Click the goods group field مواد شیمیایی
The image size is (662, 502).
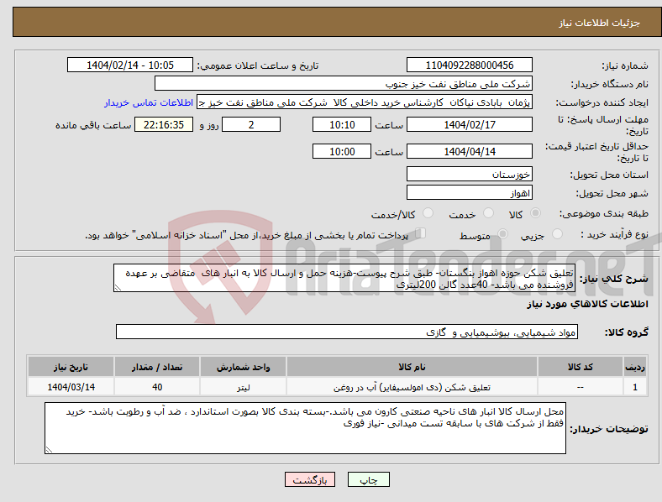pos(347,332)
